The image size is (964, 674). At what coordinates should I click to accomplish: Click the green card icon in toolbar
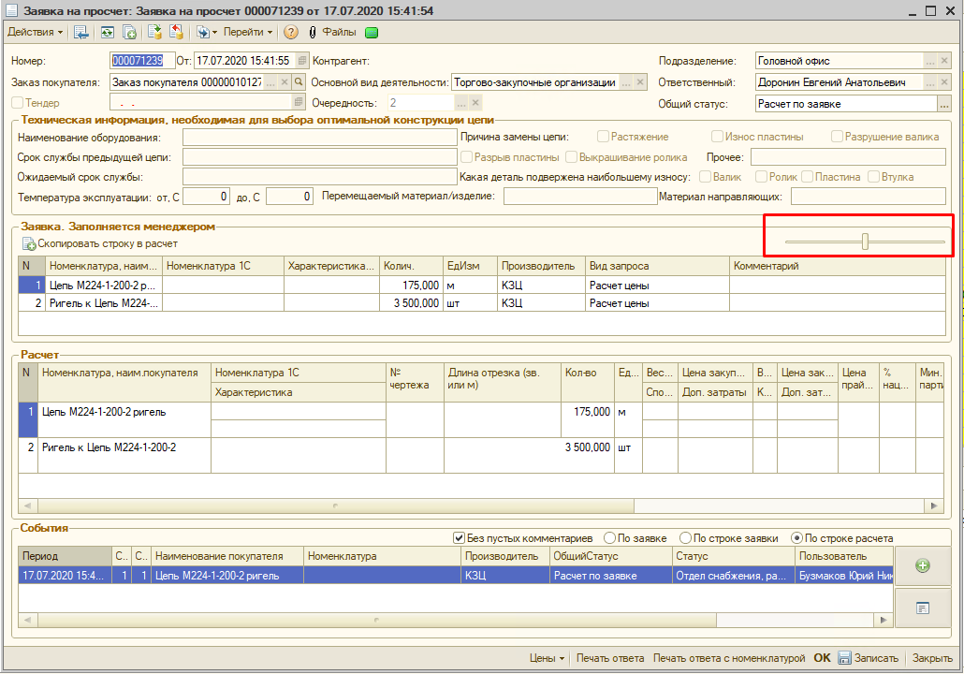(372, 33)
